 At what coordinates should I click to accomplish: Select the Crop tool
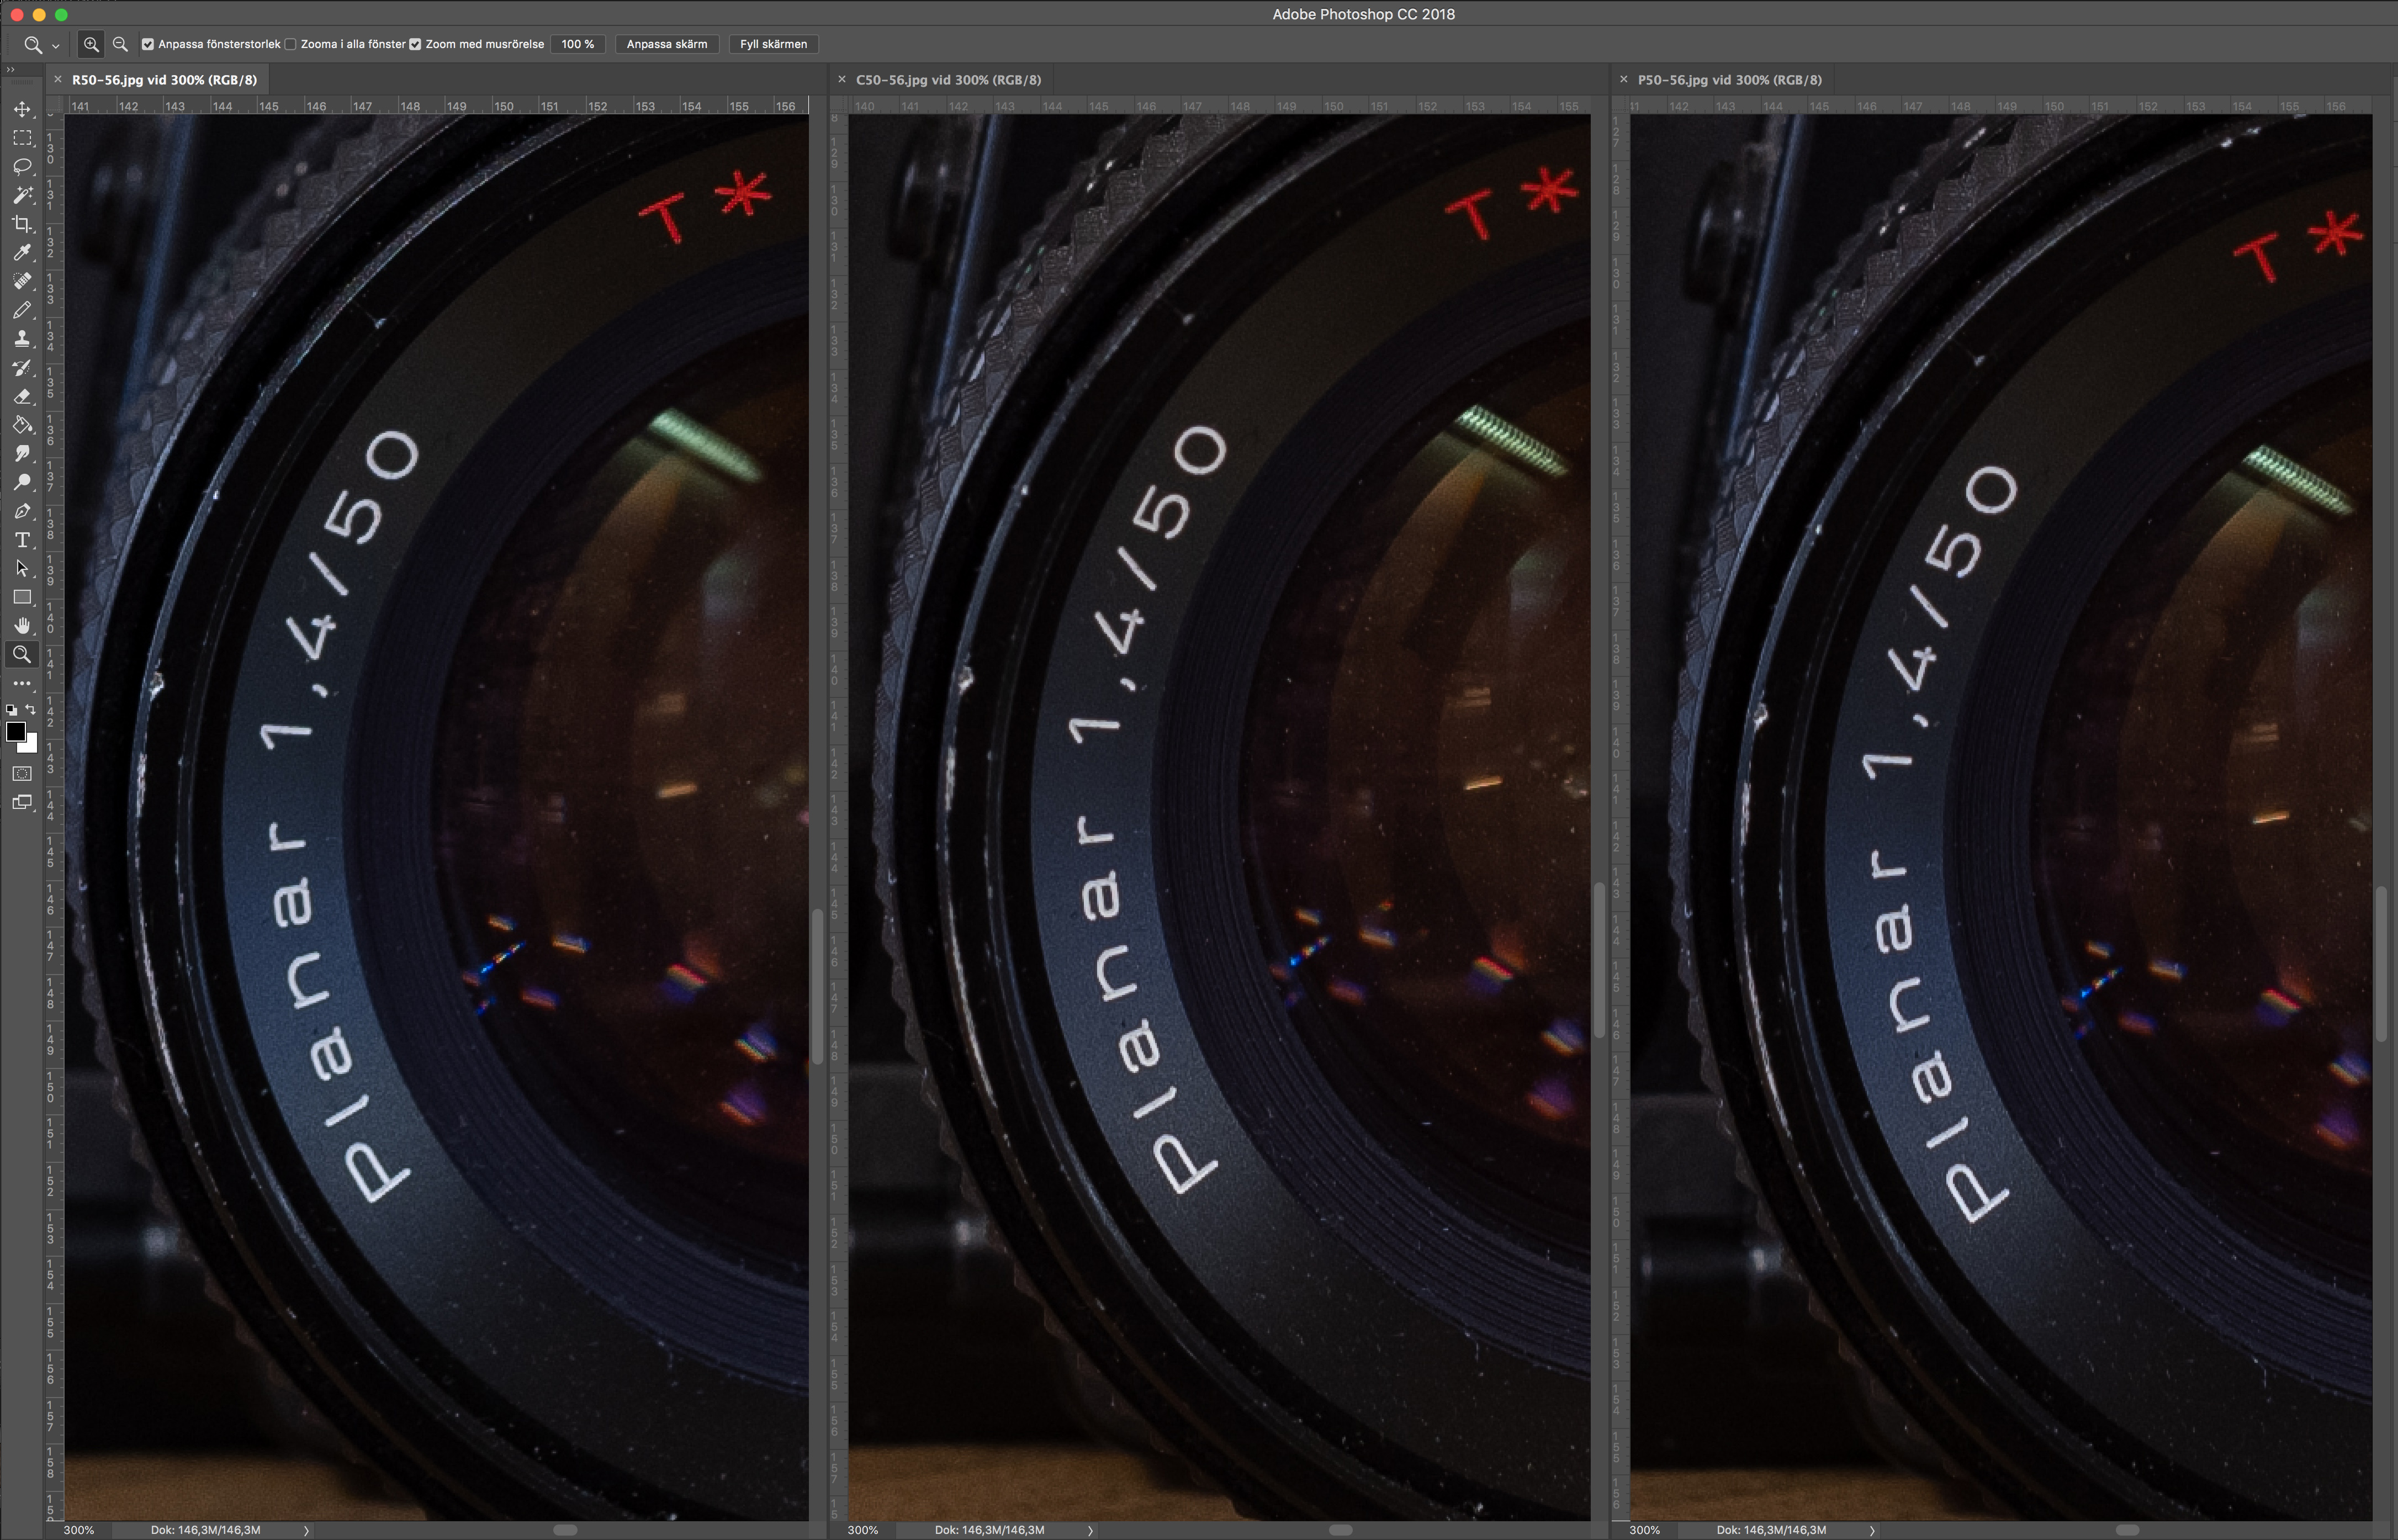(x=22, y=224)
